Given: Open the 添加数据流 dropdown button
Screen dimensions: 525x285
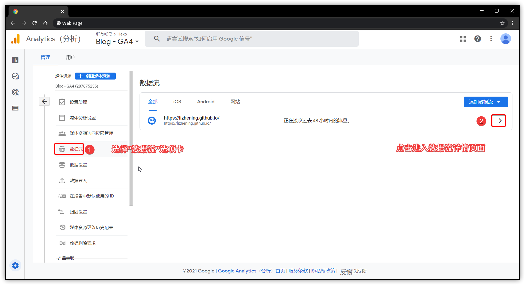Looking at the screenshot, I should coord(486,102).
